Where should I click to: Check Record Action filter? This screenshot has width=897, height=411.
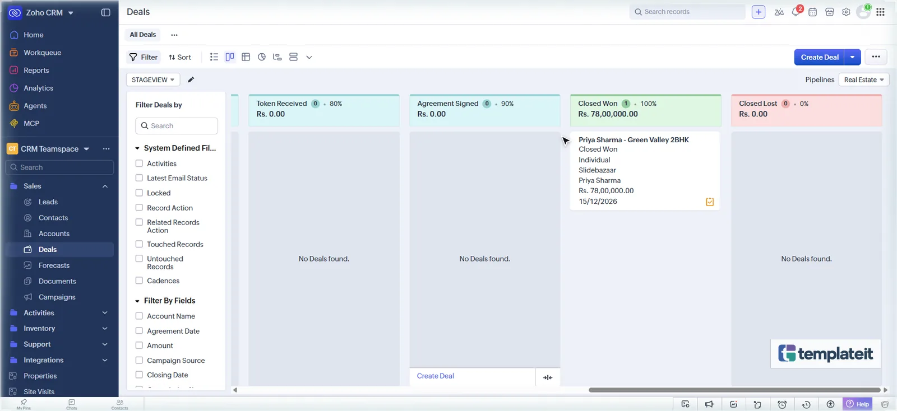[x=139, y=208]
